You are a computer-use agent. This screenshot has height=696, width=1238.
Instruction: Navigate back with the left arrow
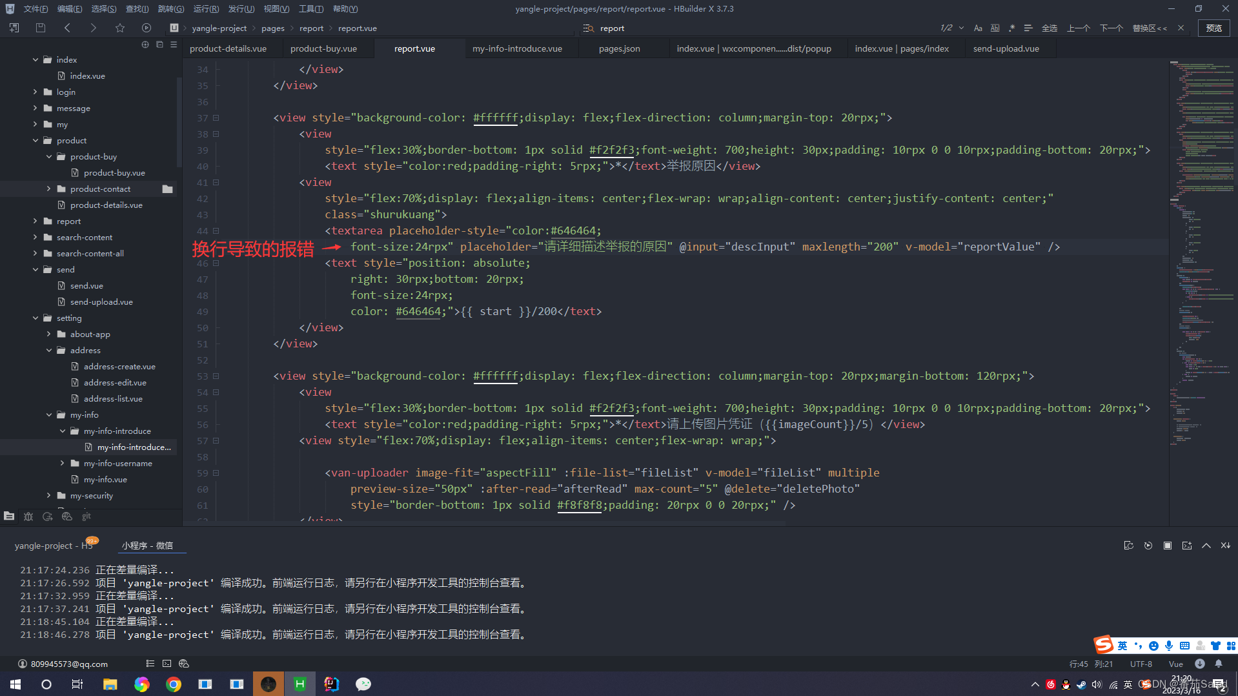67,28
